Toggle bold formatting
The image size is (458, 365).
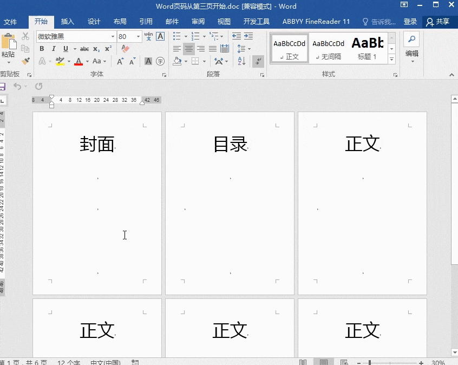click(x=42, y=49)
